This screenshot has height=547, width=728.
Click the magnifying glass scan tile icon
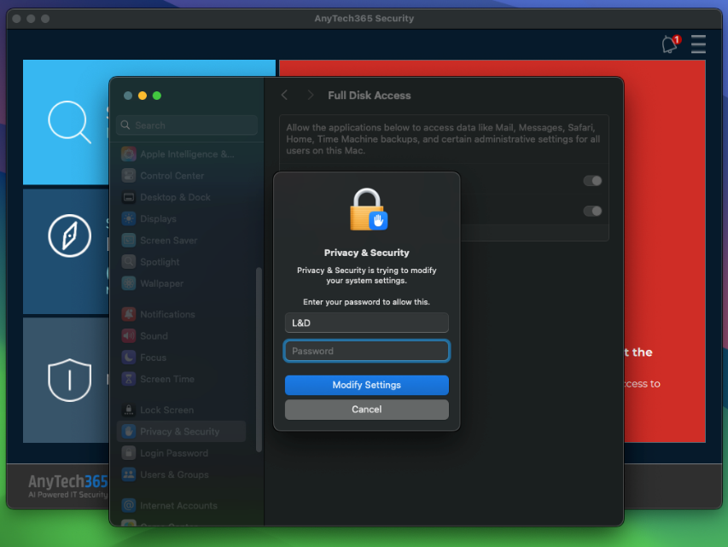pyautogui.click(x=70, y=122)
